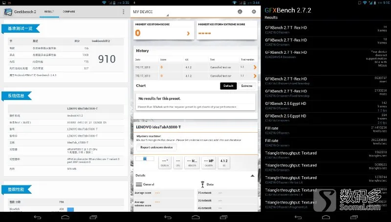This screenshot has height=222, width=391.
Task: Tap Back below the GFXBench screen
Action: click(x=298, y=217)
